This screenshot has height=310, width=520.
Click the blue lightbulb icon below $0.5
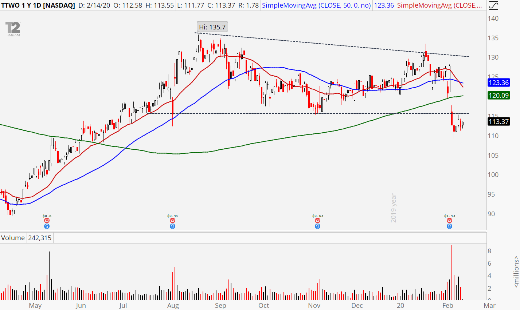47,226
